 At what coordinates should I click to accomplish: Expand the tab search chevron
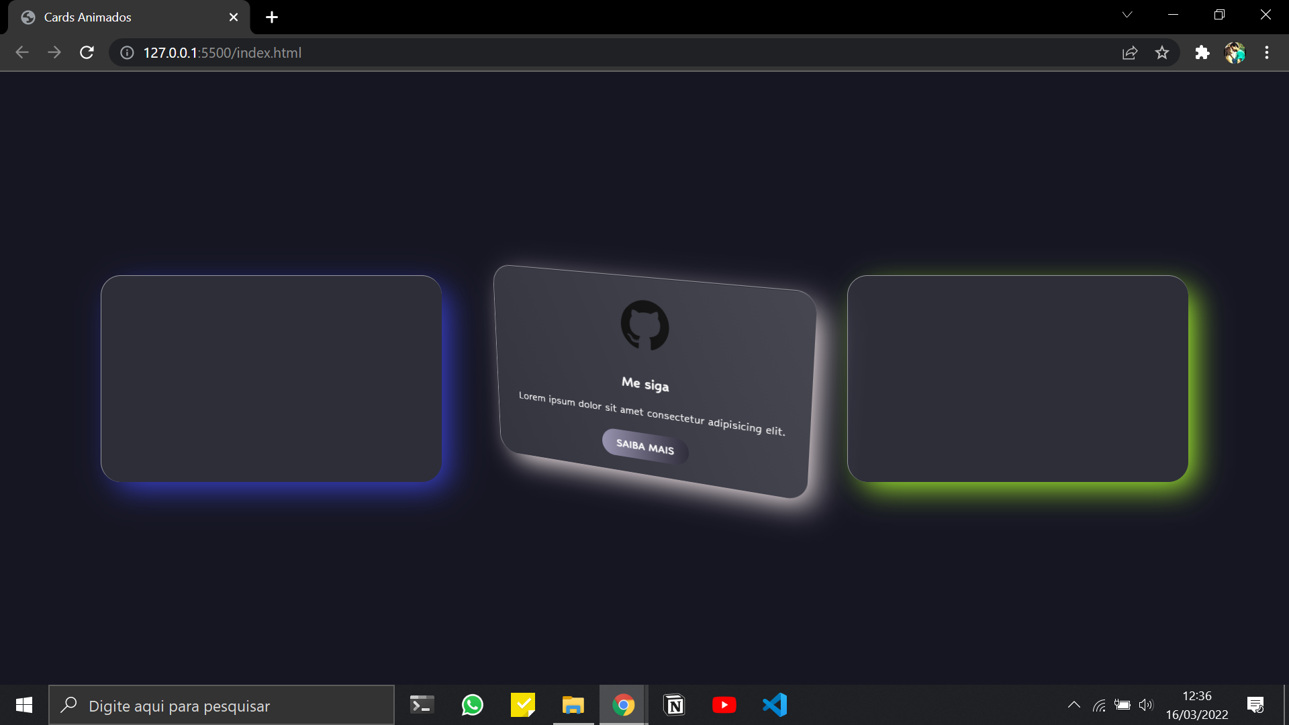(x=1128, y=14)
